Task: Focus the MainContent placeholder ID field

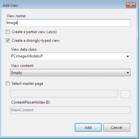Action: click(70, 110)
